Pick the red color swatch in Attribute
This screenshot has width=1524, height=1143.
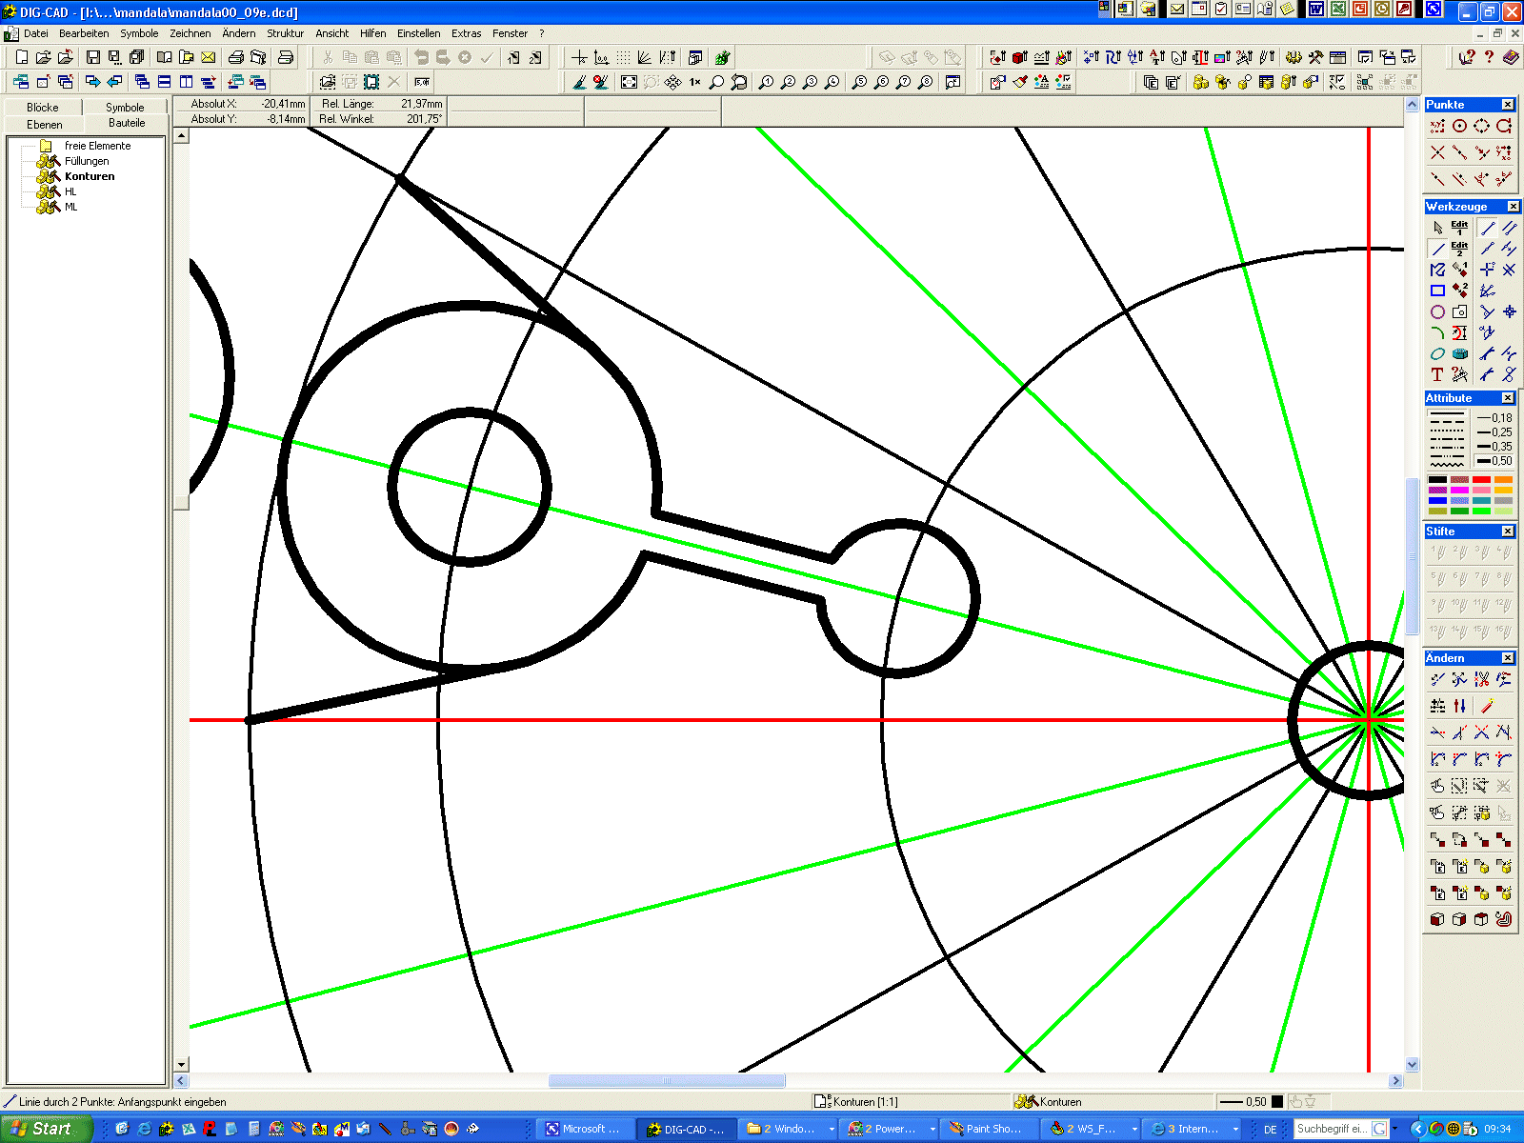(x=1481, y=480)
